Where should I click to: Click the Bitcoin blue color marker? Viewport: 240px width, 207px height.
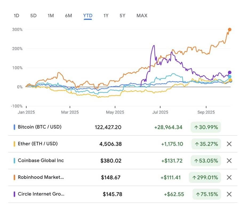pos(14,127)
